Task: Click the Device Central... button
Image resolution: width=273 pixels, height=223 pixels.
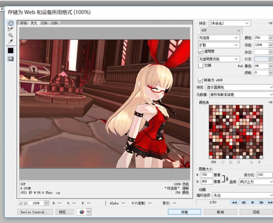Action: coord(35,212)
